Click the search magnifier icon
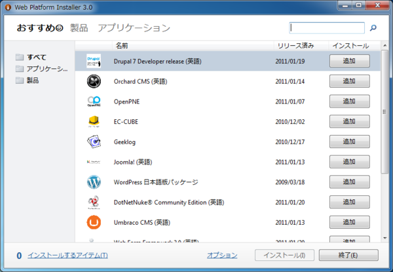This screenshot has height=272, width=393. 373,28
